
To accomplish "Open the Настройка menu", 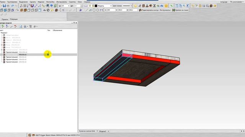I will (x=50, y=2).
